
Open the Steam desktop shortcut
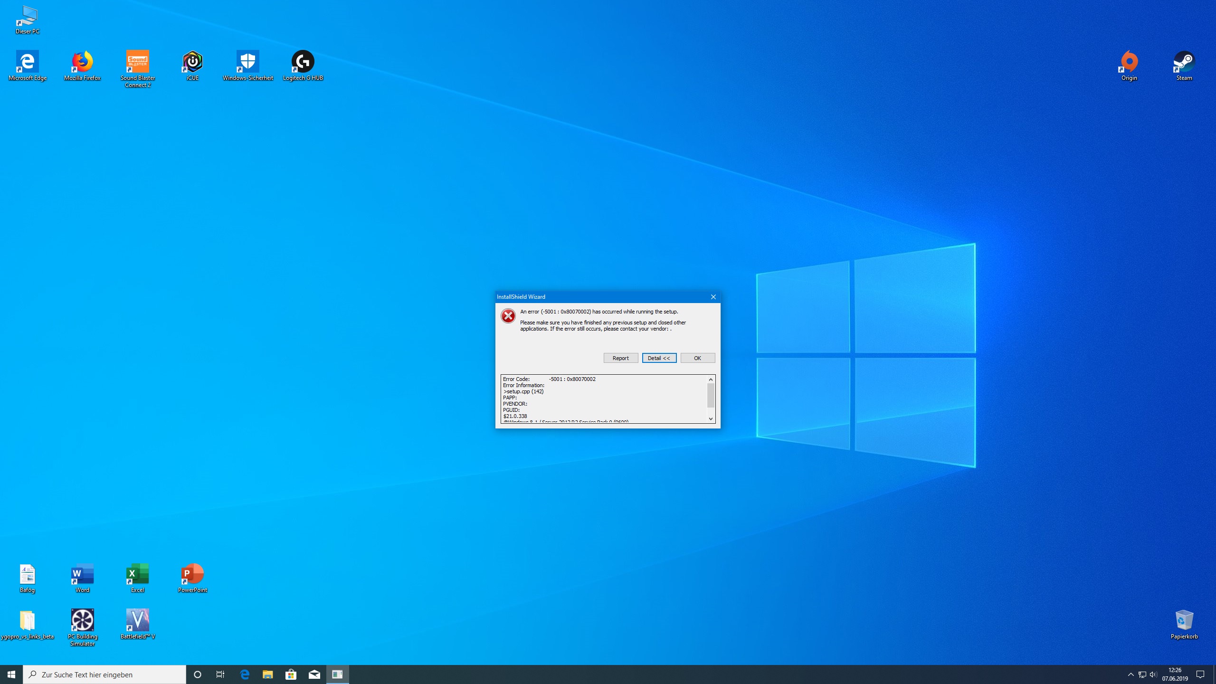pos(1184,62)
